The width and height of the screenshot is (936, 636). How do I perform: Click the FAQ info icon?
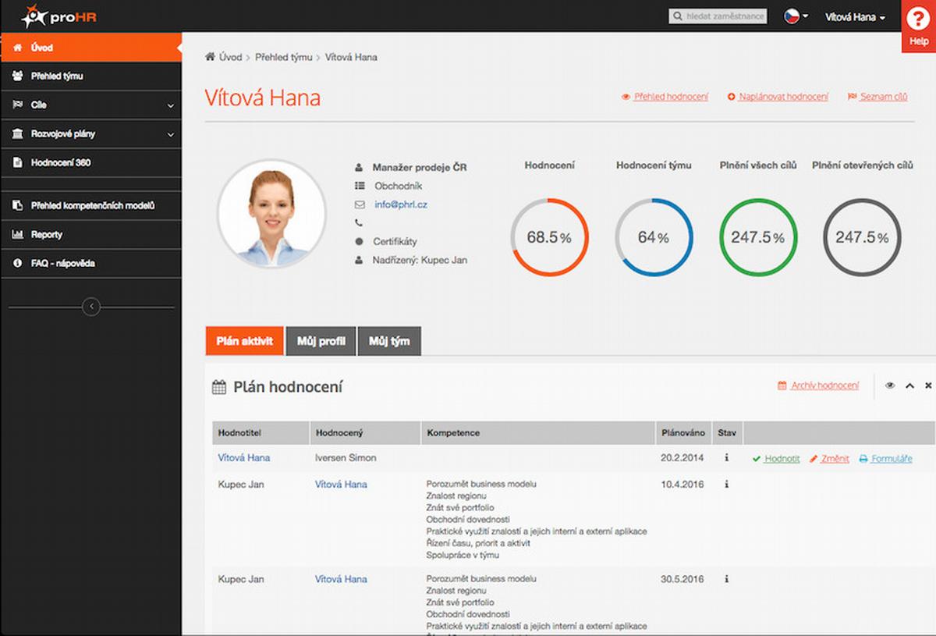(17, 264)
